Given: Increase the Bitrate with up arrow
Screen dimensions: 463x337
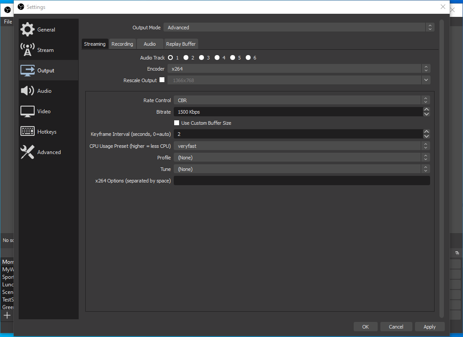Looking at the screenshot, I should [x=427, y=109].
